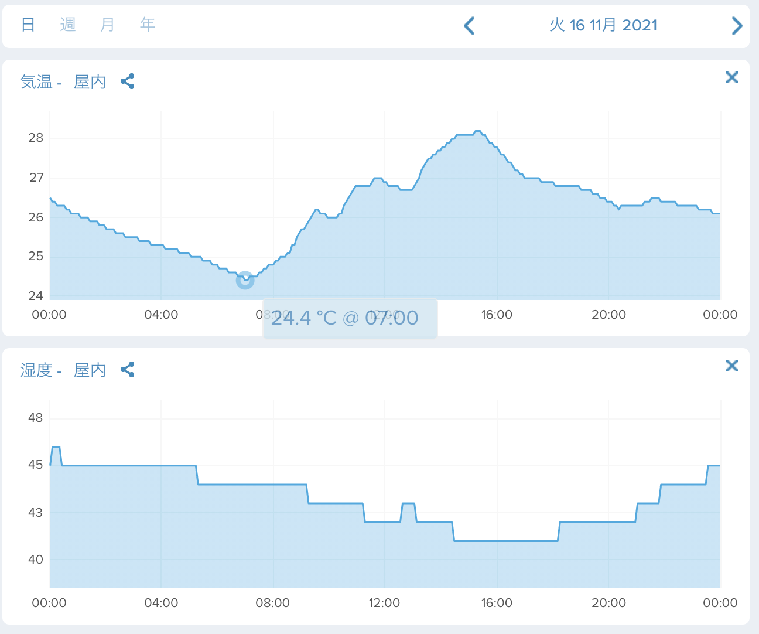Image resolution: width=759 pixels, height=634 pixels.
Task: Click the 12:00 label on humidity axis
Action: pos(384,603)
